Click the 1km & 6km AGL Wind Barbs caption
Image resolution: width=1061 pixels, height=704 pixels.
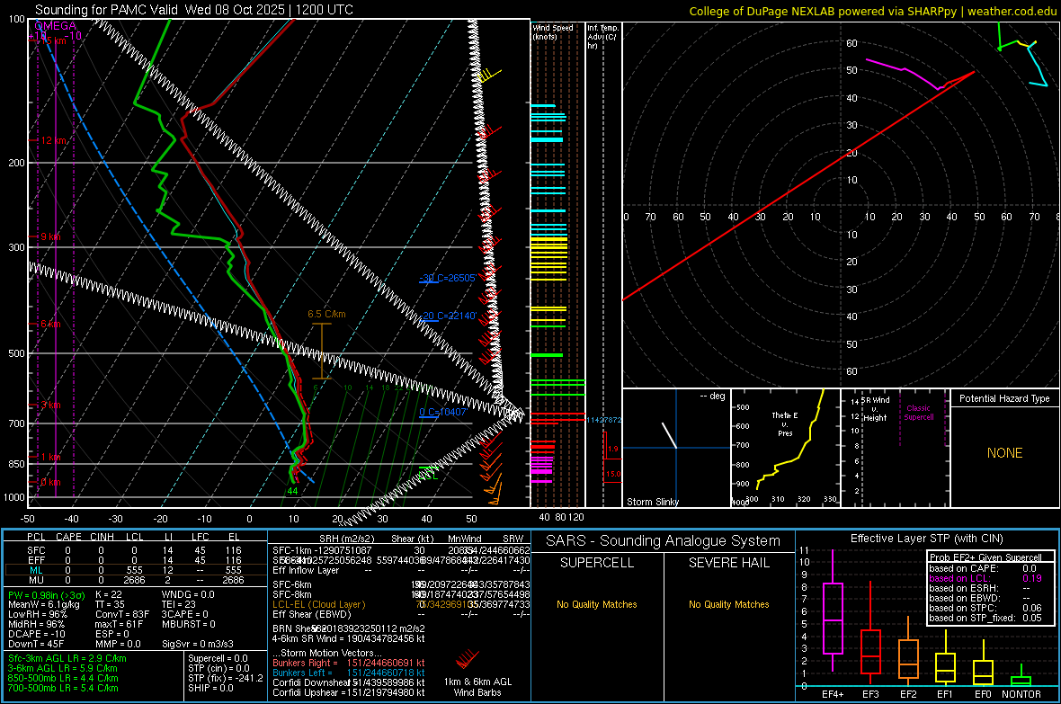[x=477, y=687]
